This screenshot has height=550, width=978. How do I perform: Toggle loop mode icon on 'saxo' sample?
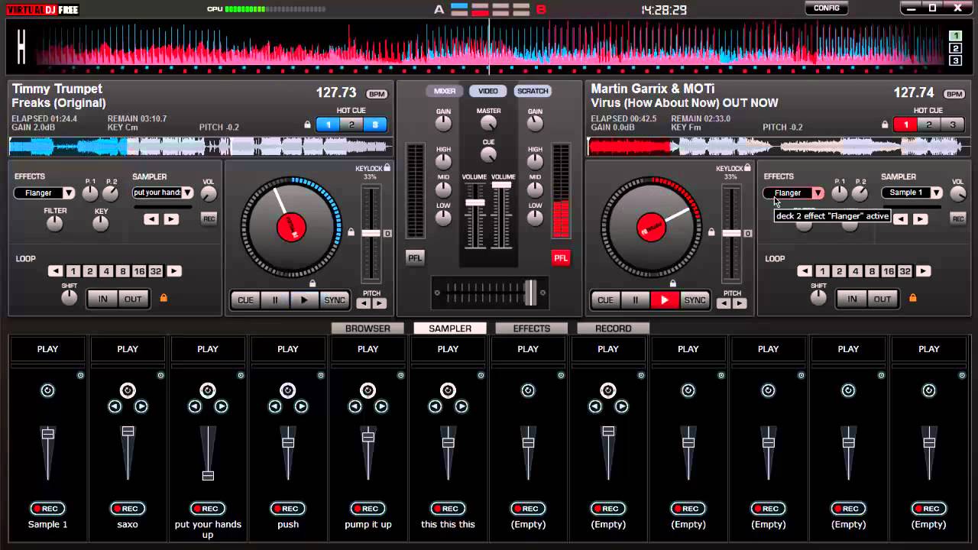[x=128, y=390]
